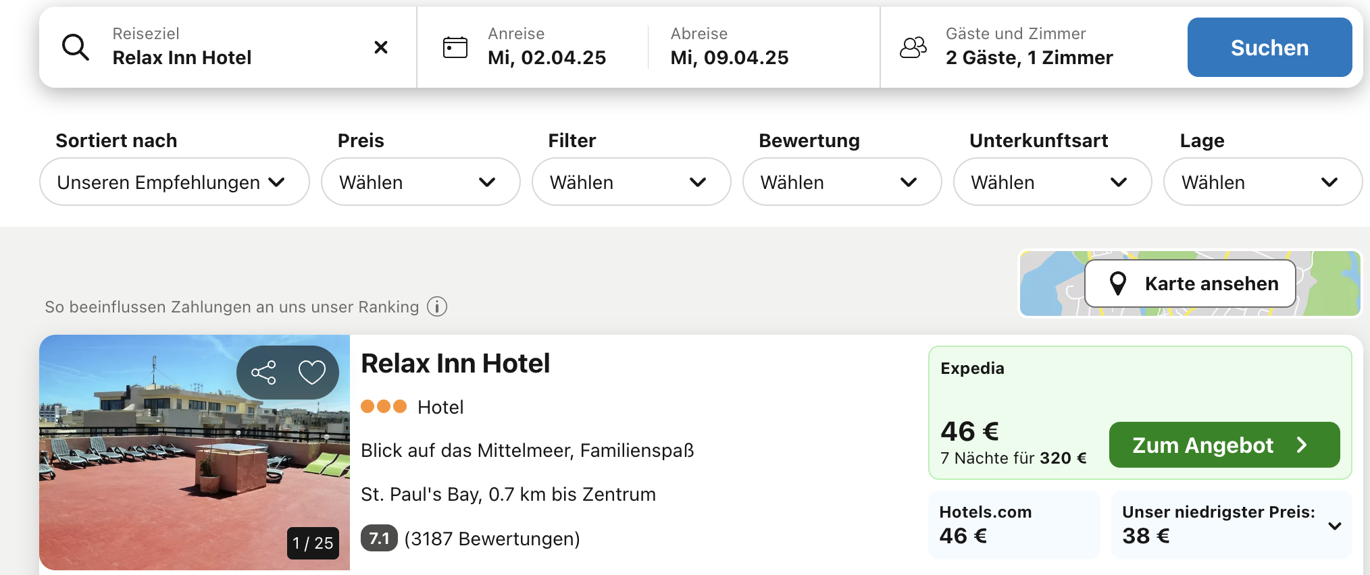Expand Unser niedrigster Preis options
This screenshot has width=1370, height=575.
[1232, 524]
